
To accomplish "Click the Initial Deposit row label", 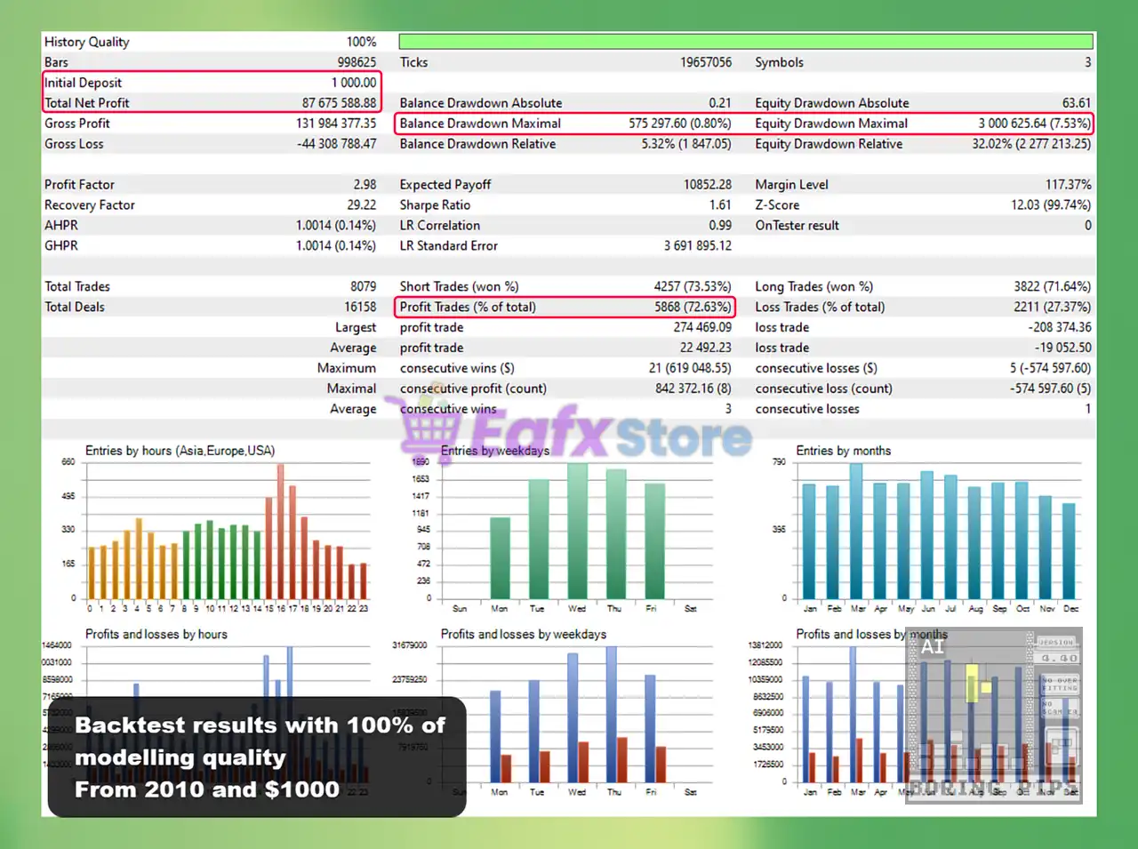I will pos(84,83).
